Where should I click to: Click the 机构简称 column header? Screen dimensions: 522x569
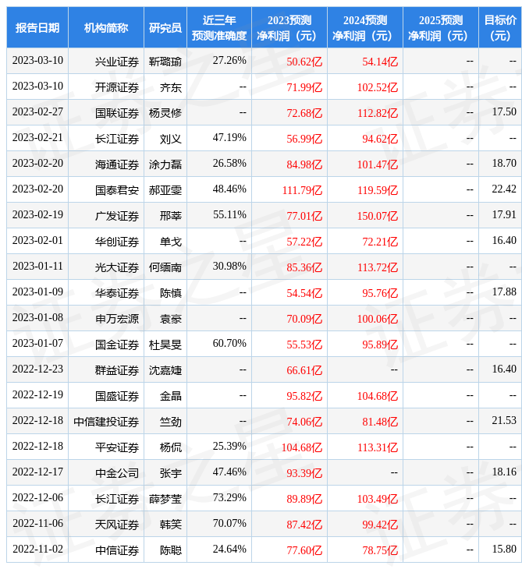click(x=106, y=28)
